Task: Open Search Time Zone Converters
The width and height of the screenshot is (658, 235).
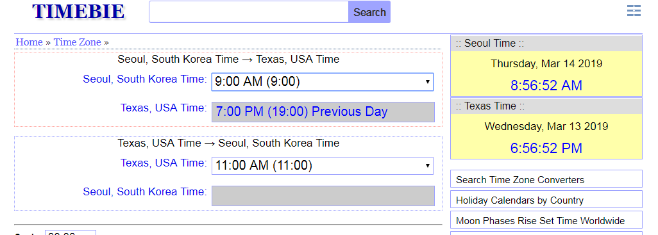Action: pyautogui.click(x=546, y=179)
